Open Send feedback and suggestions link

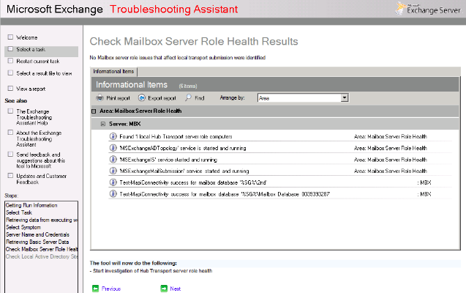coord(41,160)
